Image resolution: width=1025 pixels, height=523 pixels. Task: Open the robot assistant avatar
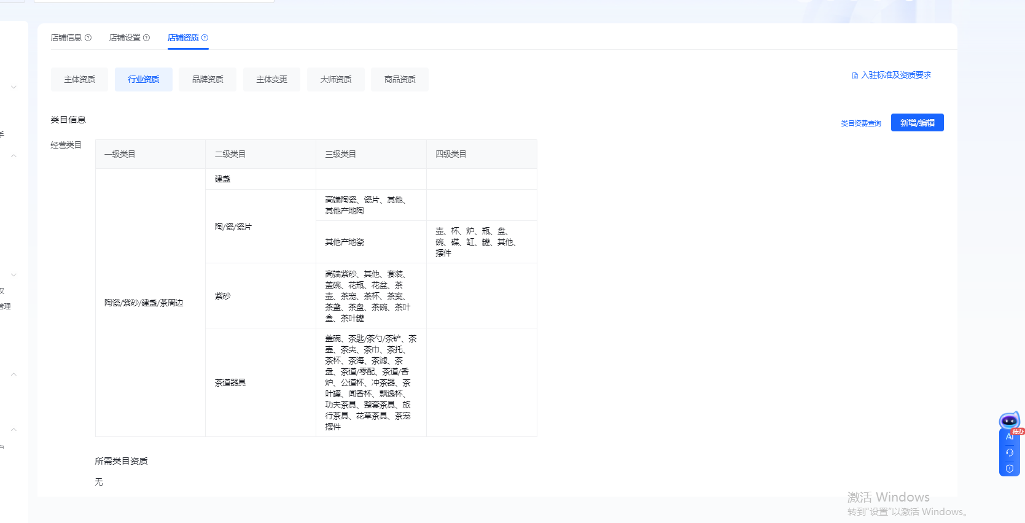tap(1009, 421)
